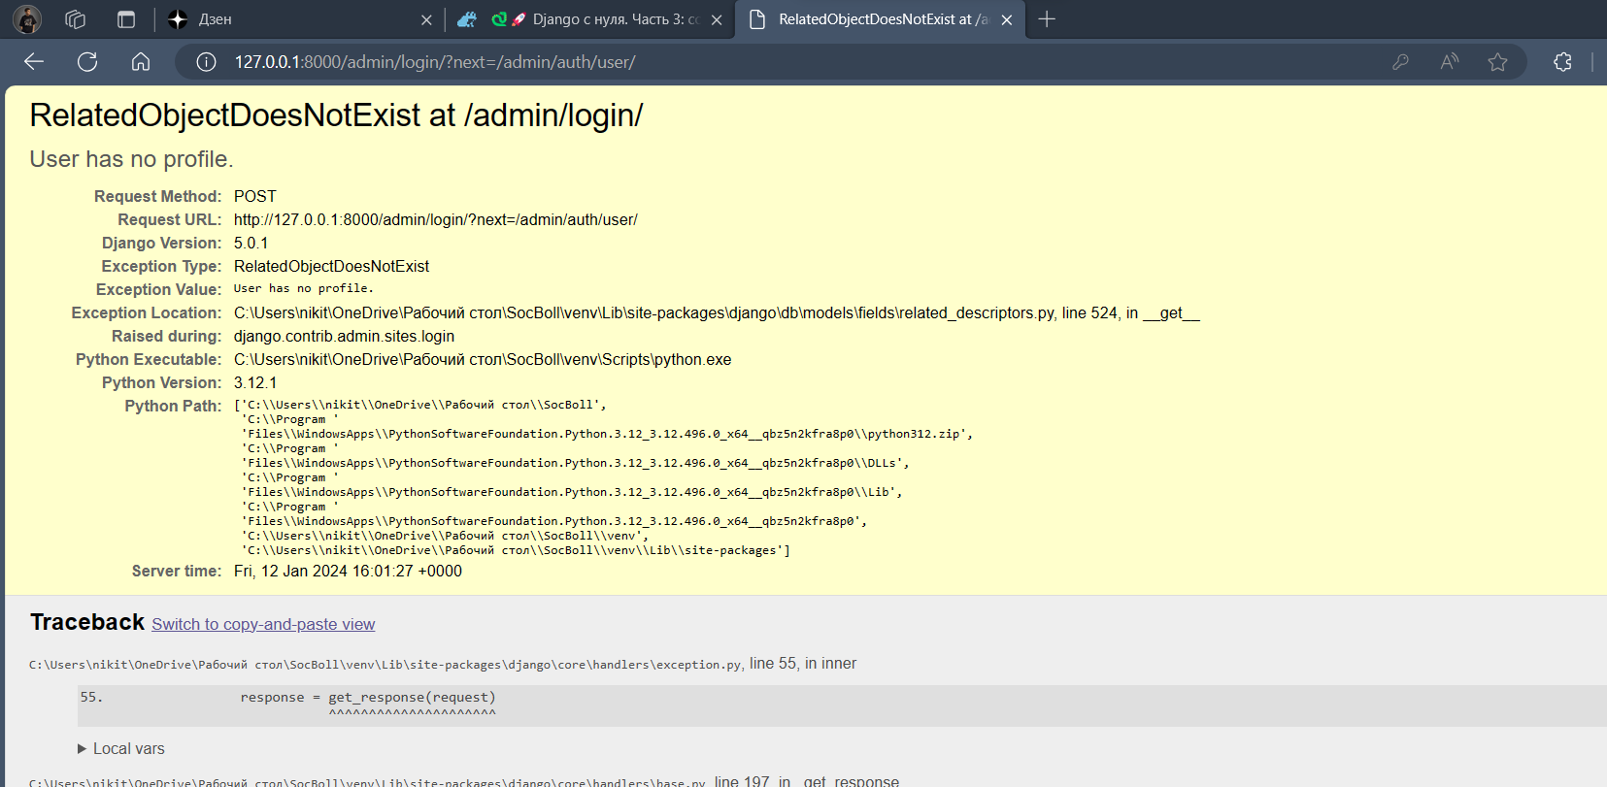This screenshot has height=787, width=1607.
Task: Click 'Switch to copy-and-paste view' link
Action: (x=263, y=625)
